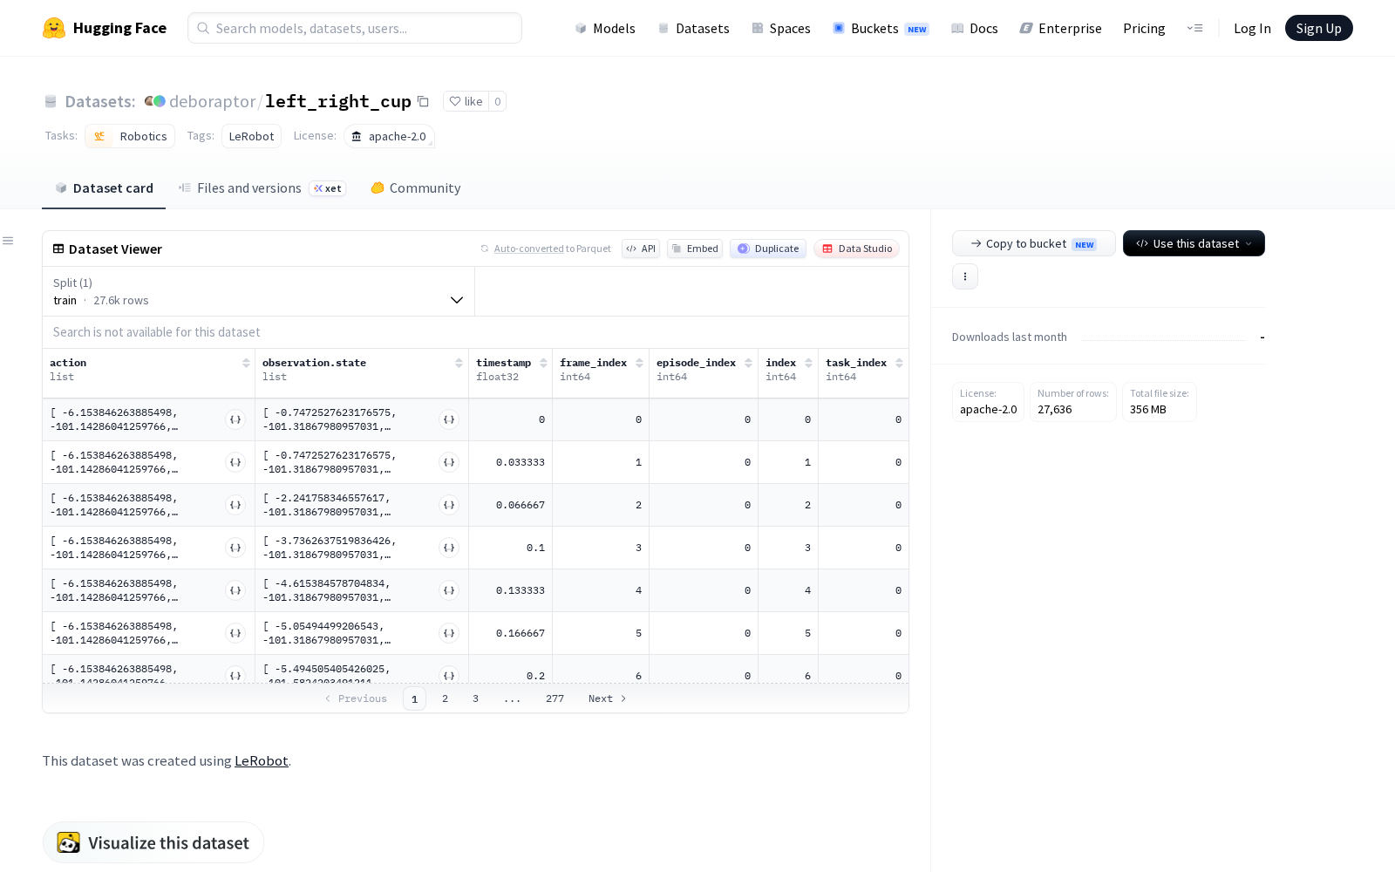Like the left_right_cup dataset

(x=466, y=101)
